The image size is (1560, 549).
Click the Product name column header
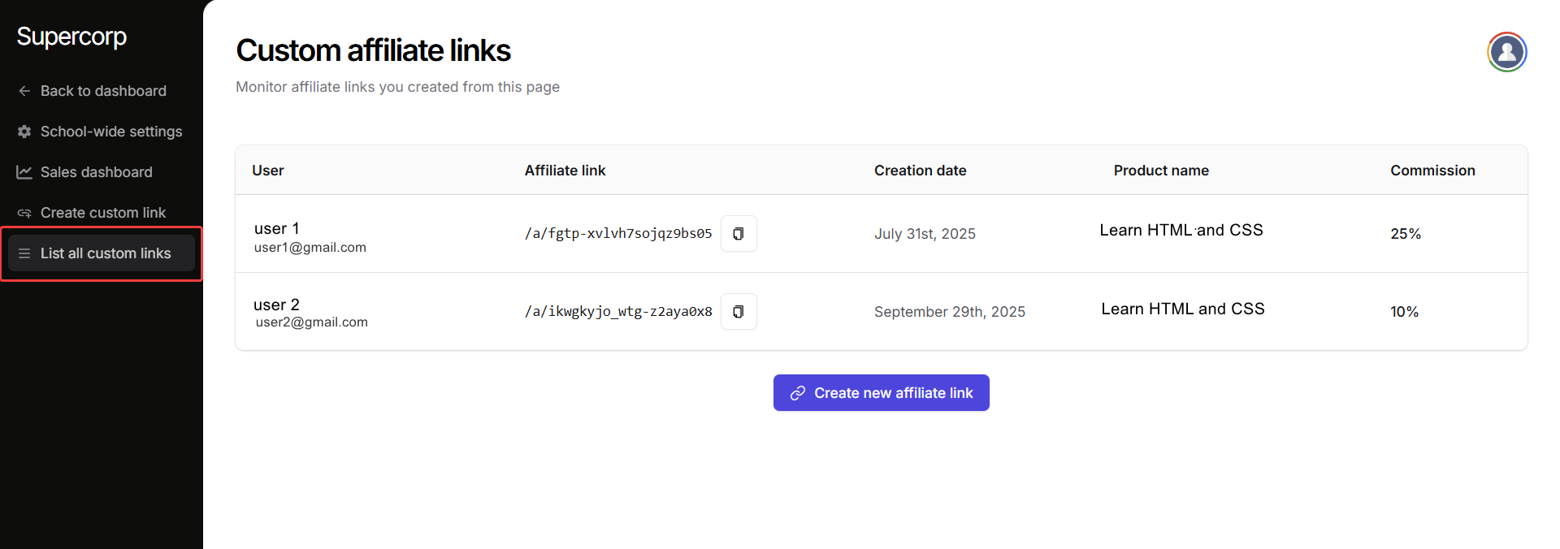click(1160, 171)
